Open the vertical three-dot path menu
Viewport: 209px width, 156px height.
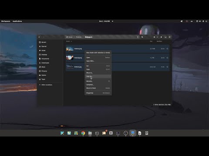138,37
